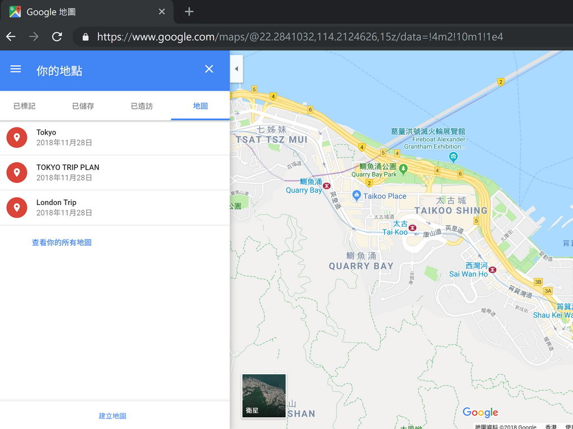Select the 已標記 tab
Viewport: 573px width, 429px height.
coord(25,106)
